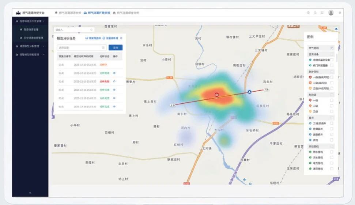Expand the 溯源模型分析管理 sidebar group
Screen dimensions: 355x205
coord(44,46)
